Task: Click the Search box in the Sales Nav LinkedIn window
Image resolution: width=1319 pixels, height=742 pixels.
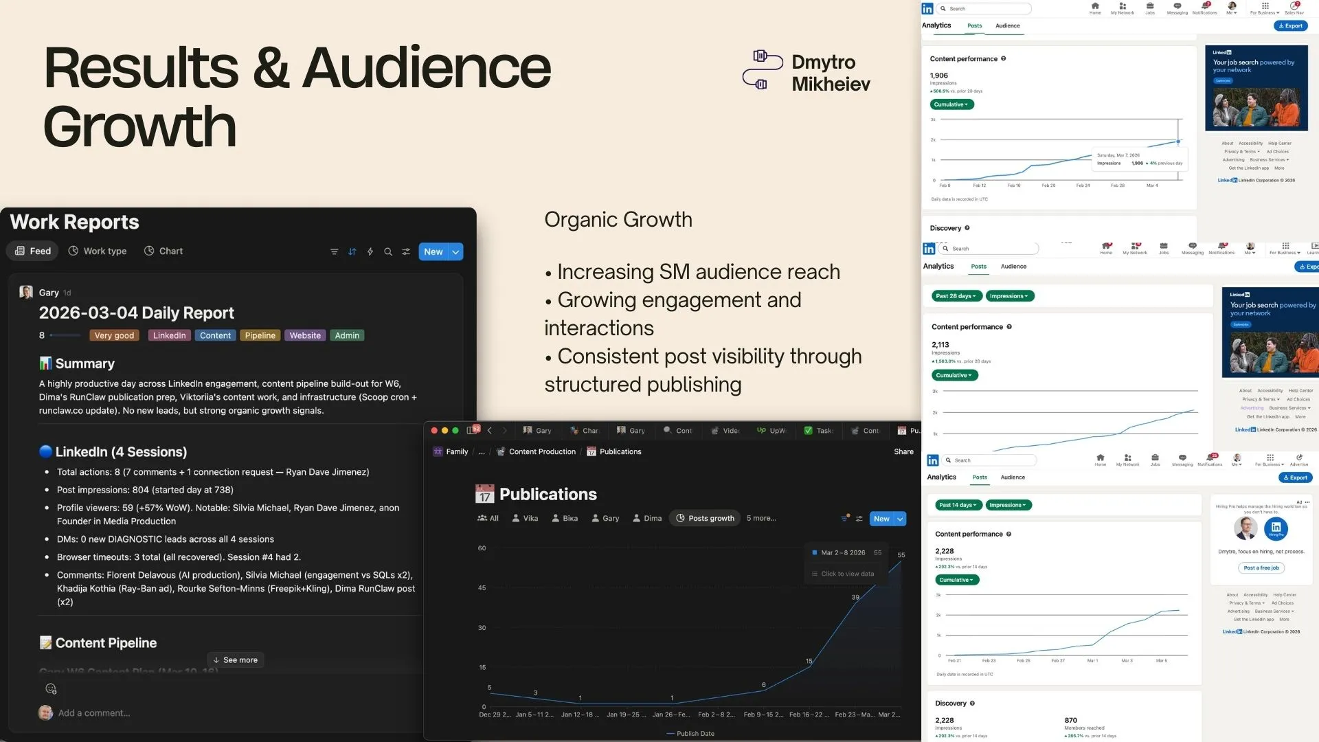Action: click(x=985, y=8)
